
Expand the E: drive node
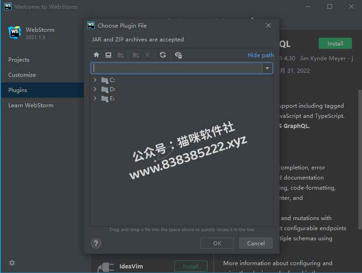tap(95, 98)
